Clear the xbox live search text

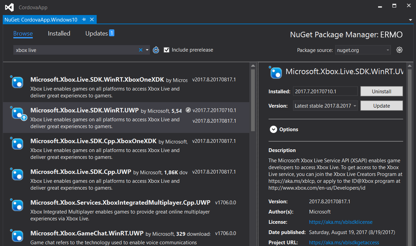pyautogui.click(x=140, y=50)
